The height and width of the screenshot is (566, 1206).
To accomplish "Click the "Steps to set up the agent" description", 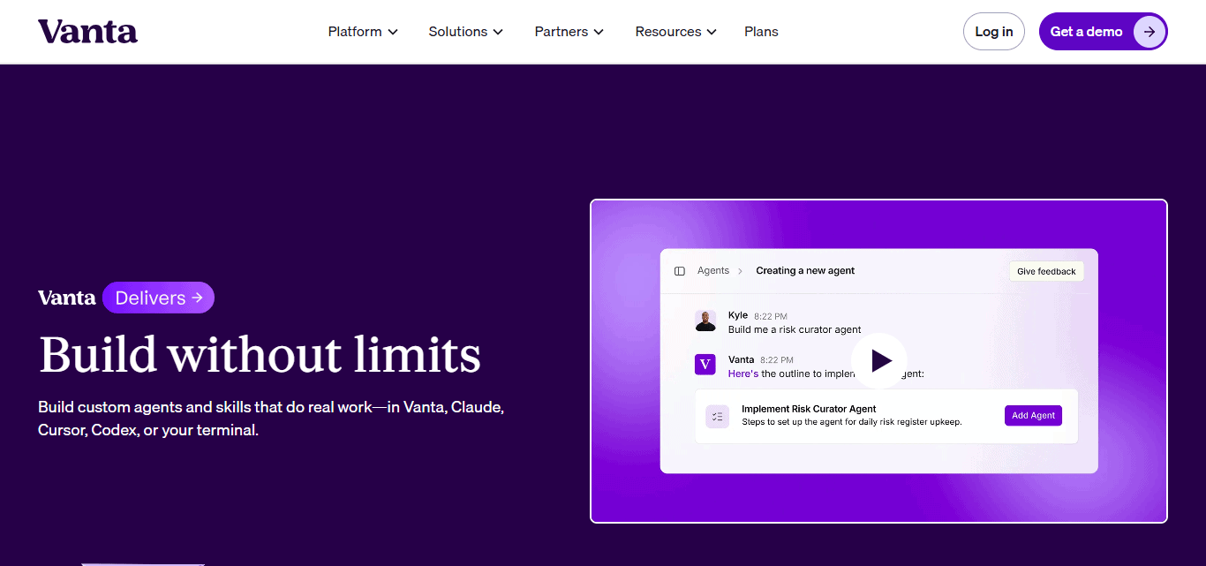I will tap(851, 422).
